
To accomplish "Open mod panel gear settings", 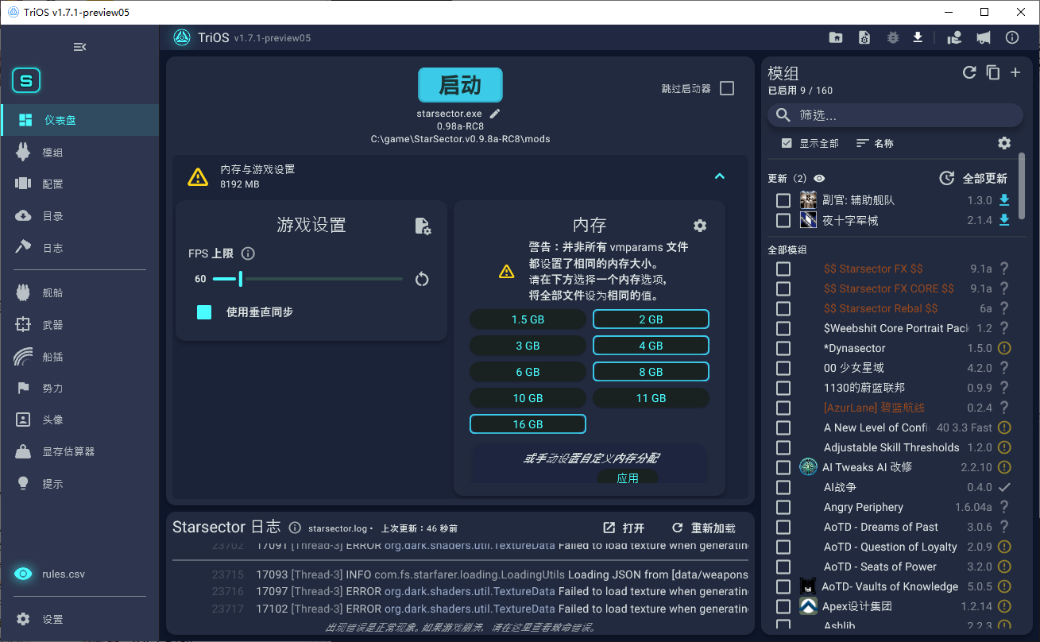I will (x=1004, y=143).
